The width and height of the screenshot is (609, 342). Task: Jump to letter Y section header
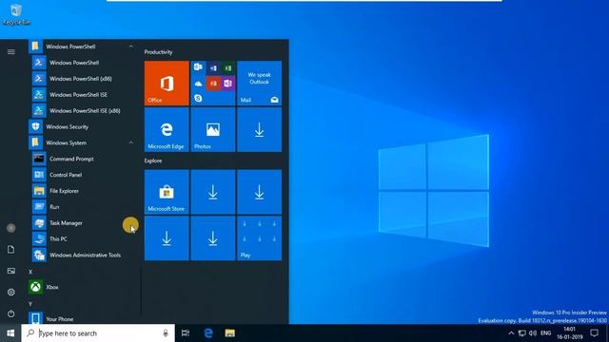(x=30, y=304)
